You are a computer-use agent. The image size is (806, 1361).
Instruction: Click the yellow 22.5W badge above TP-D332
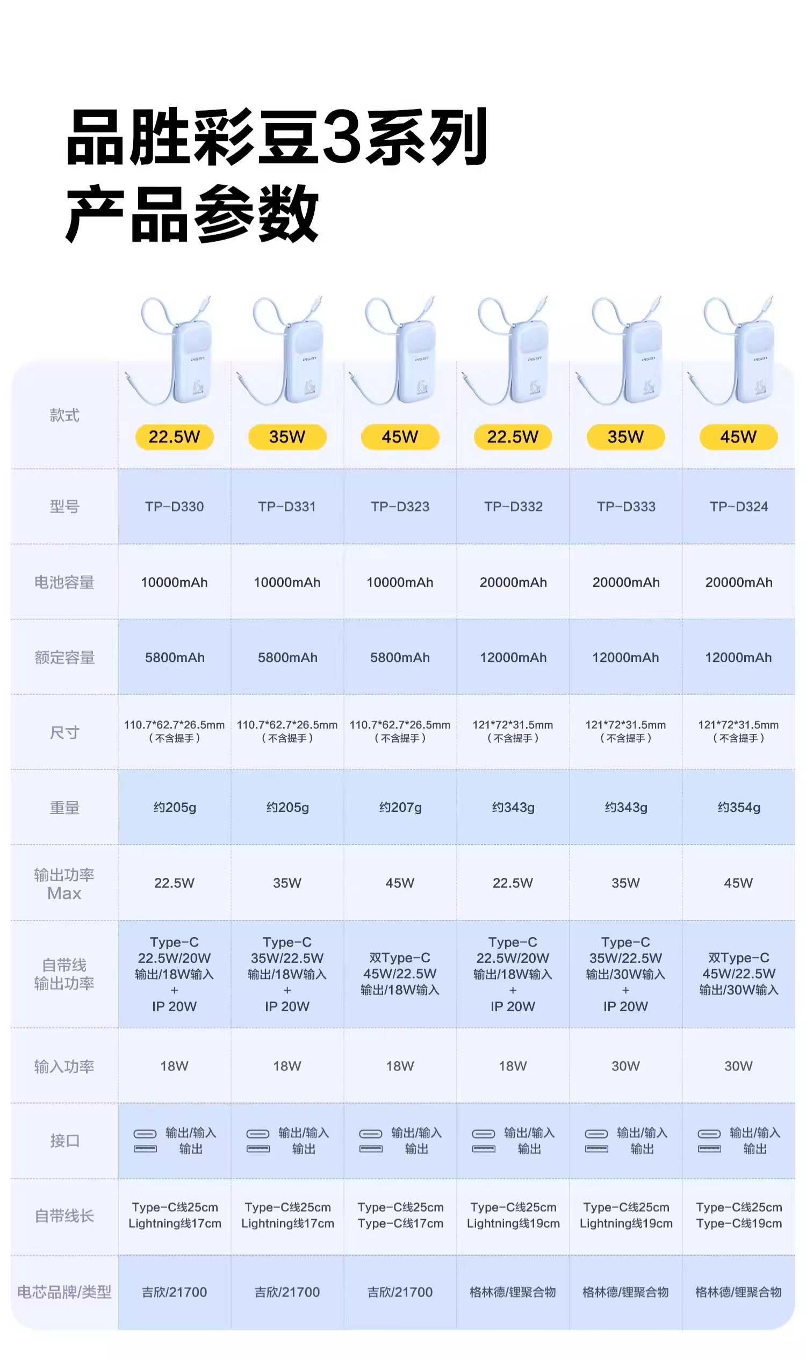tap(513, 437)
